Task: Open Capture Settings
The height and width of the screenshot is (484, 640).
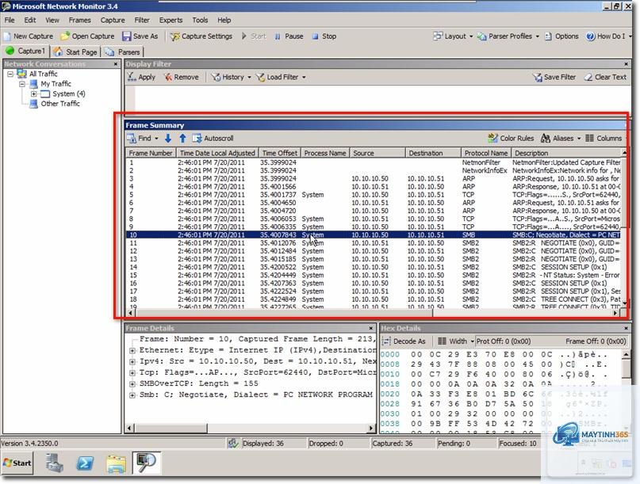Action: (x=201, y=36)
